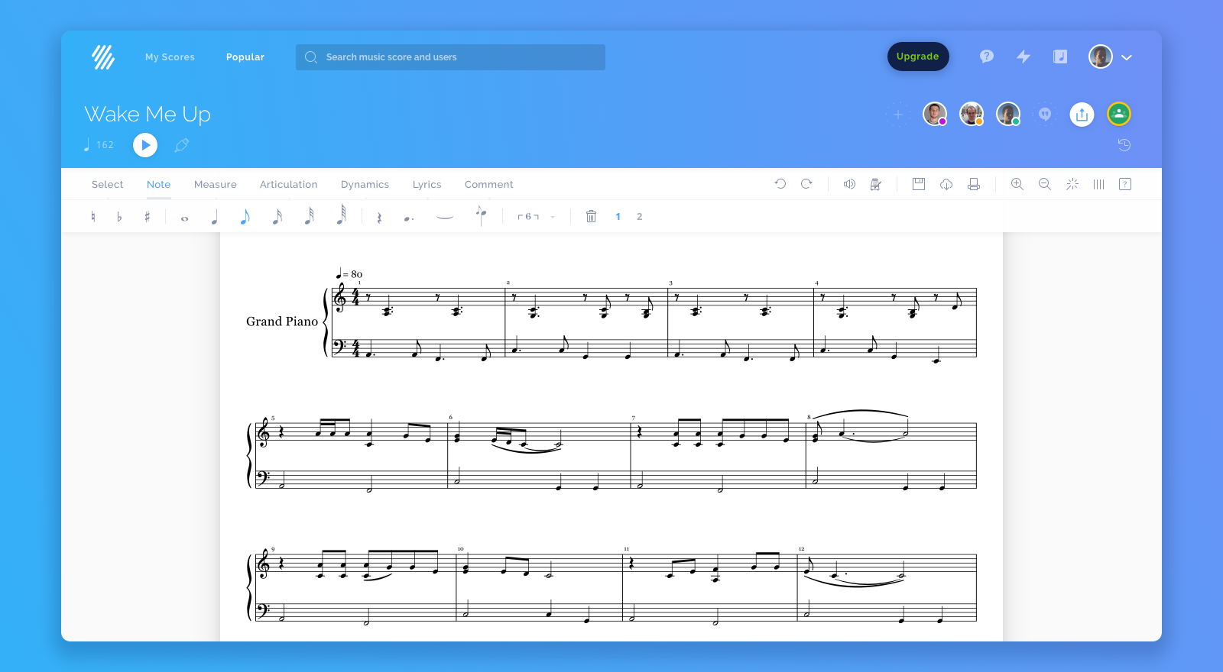Image resolution: width=1223 pixels, height=672 pixels.
Task: Switch to the Note tab
Action: click(x=158, y=185)
